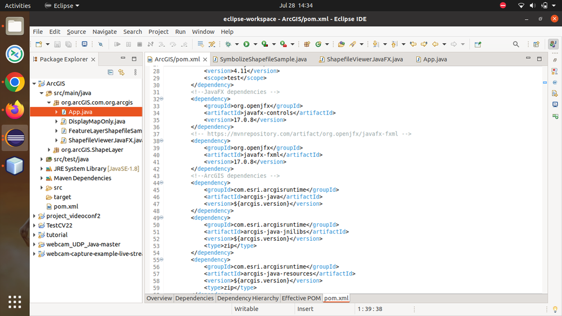Screen dimensions: 562x316
Task: Show Applications grid in dock
Action: [x=15, y=302]
